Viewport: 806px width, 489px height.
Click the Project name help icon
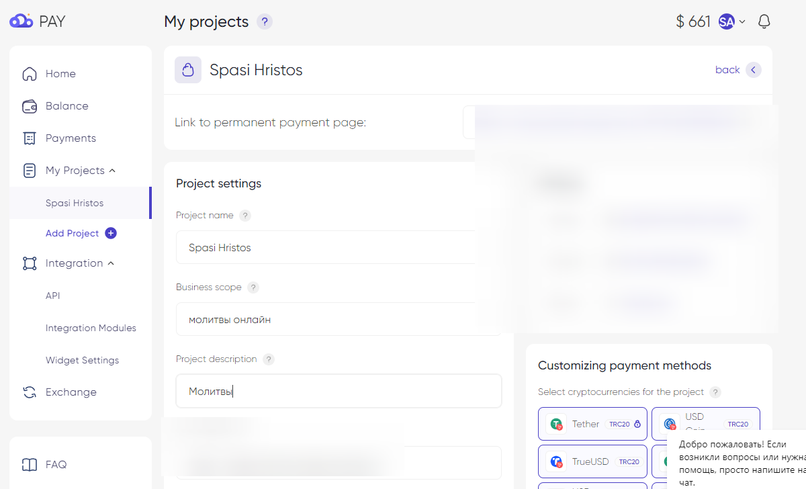click(x=245, y=216)
